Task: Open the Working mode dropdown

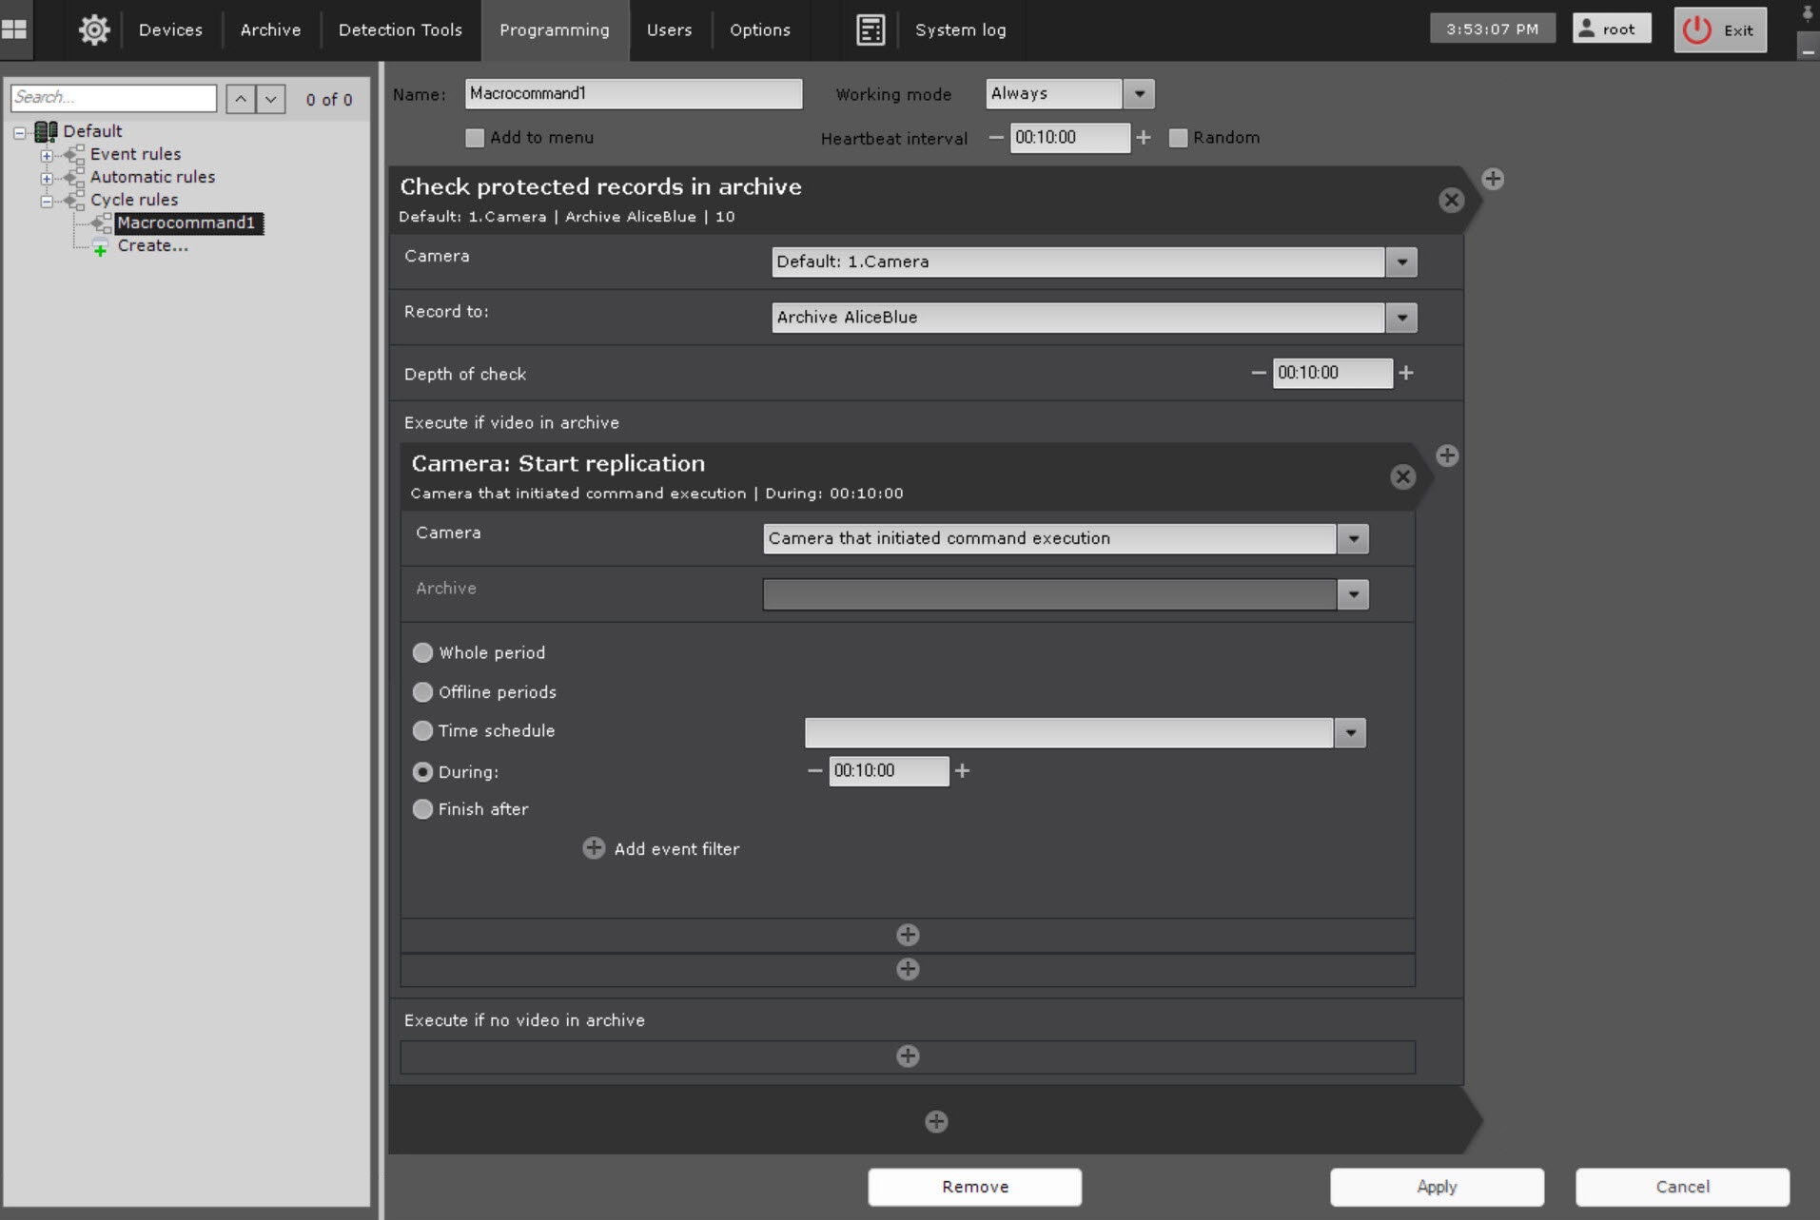Action: click(x=1139, y=94)
